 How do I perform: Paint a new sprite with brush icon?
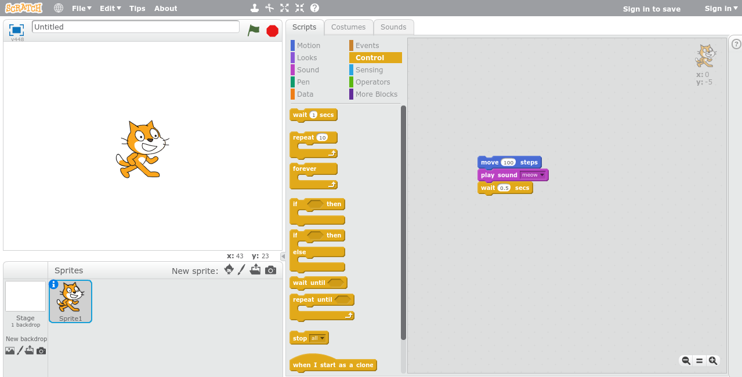(x=242, y=270)
